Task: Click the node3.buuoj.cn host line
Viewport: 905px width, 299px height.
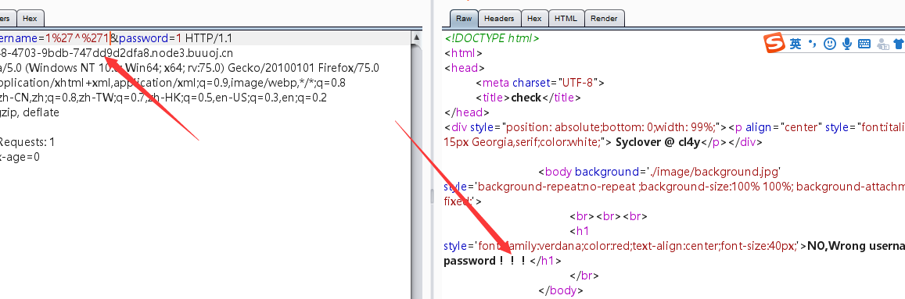Action: click(x=117, y=53)
